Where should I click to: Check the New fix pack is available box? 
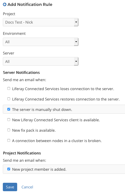tap(9, 130)
